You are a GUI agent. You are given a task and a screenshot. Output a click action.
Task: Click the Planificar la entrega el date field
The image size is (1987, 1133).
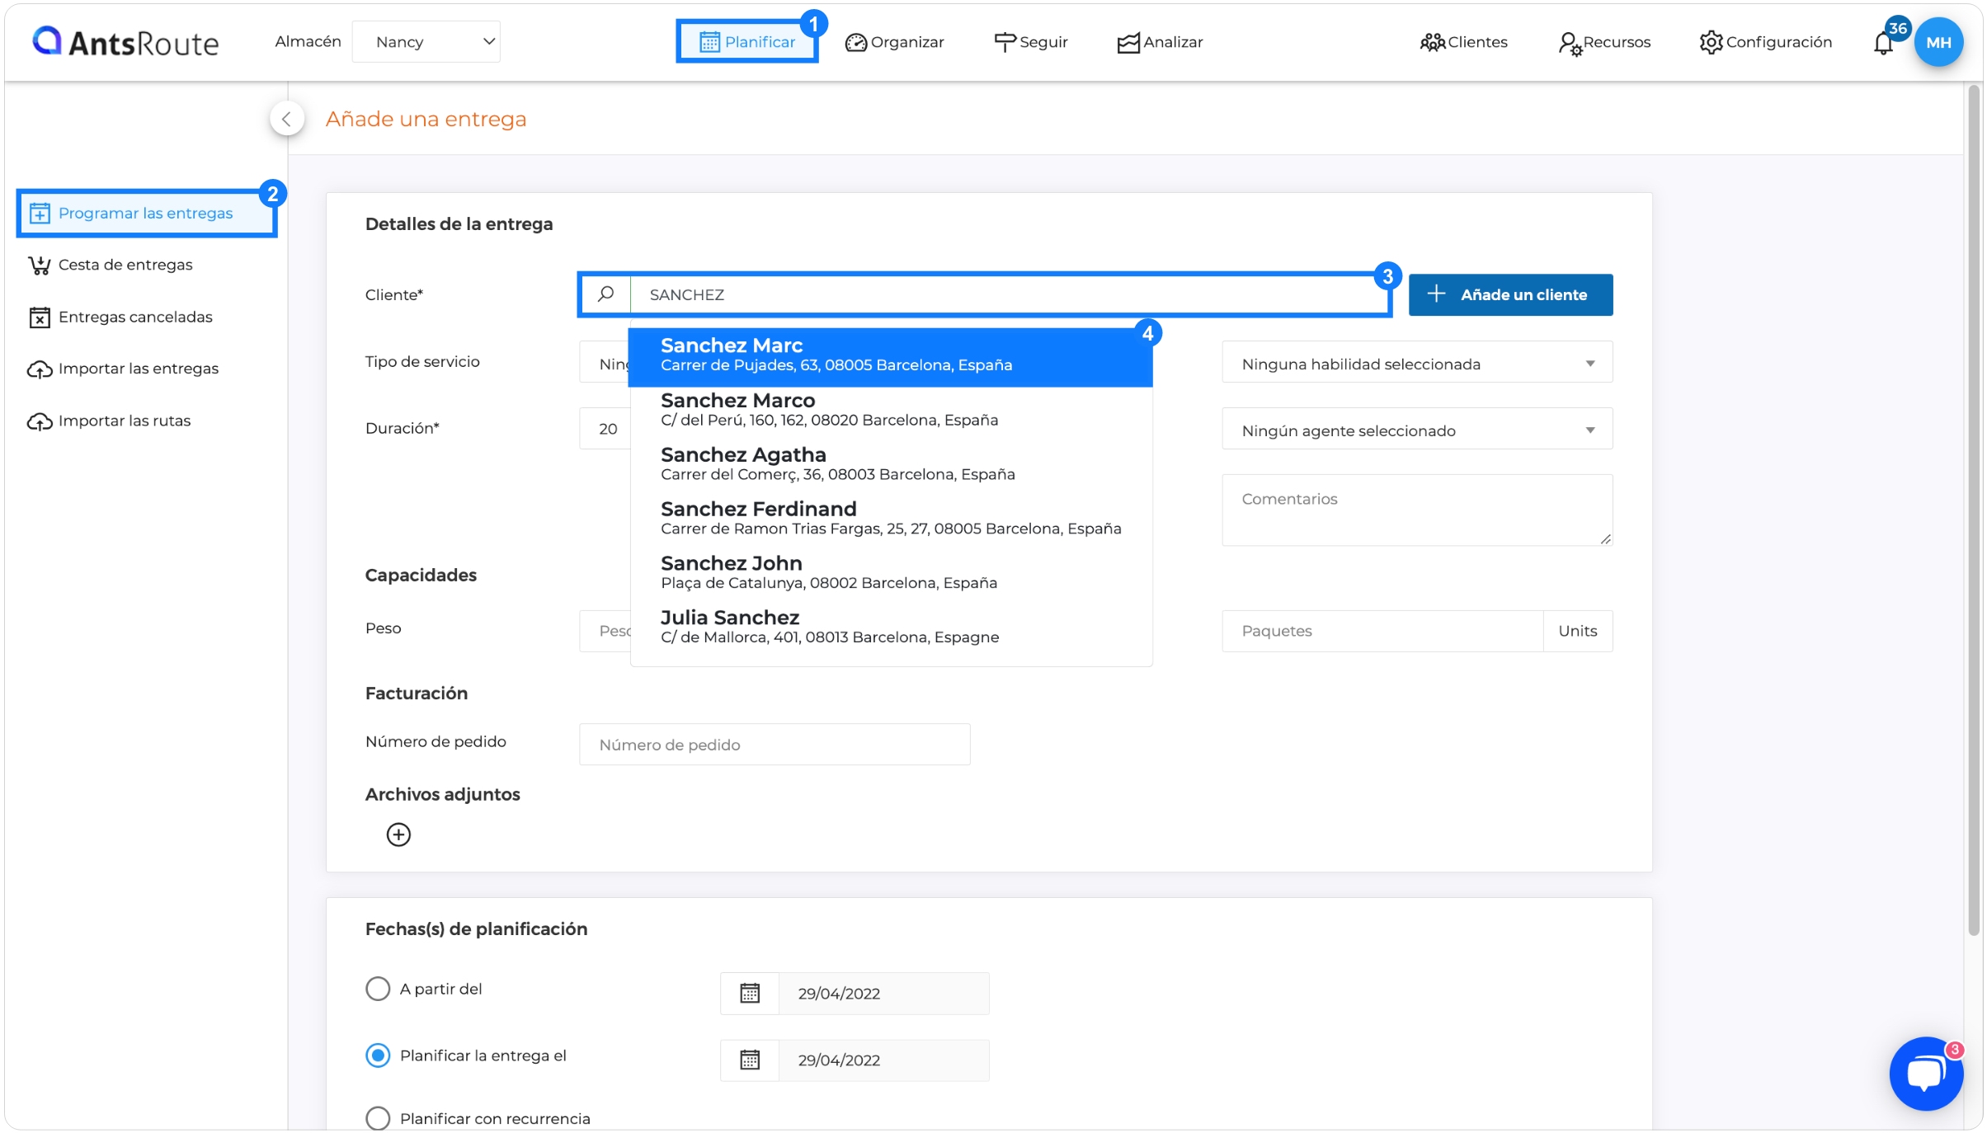tap(883, 1060)
